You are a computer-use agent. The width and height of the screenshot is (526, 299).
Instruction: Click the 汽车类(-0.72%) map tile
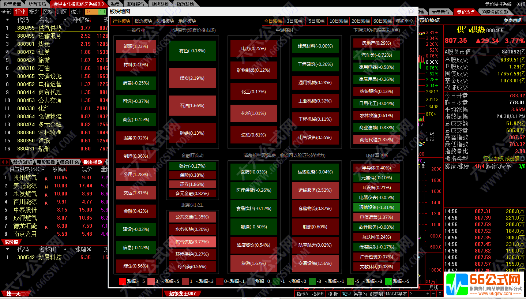pos(376,55)
